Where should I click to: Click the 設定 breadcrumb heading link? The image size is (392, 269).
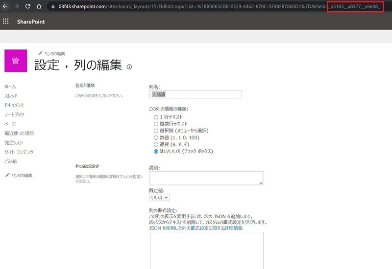pyautogui.click(x=47, y=65)
